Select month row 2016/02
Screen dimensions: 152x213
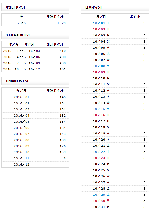coord(35,103)
